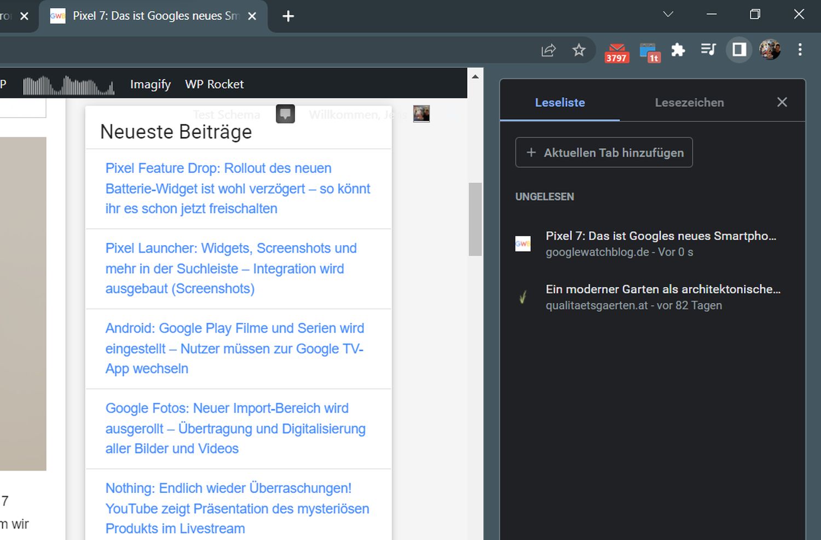Switch to the Leseliste tab
Viewport: 821px width, 540px height.
click(559, 102)
